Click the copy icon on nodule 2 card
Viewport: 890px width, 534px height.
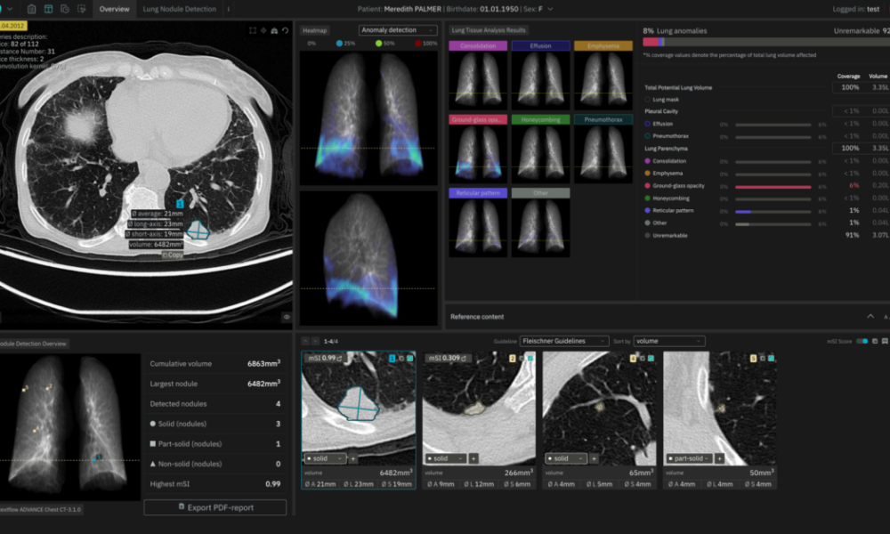(x=522, y=358)
